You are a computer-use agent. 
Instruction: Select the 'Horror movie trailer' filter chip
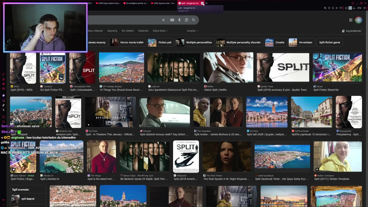pos(128,43)
